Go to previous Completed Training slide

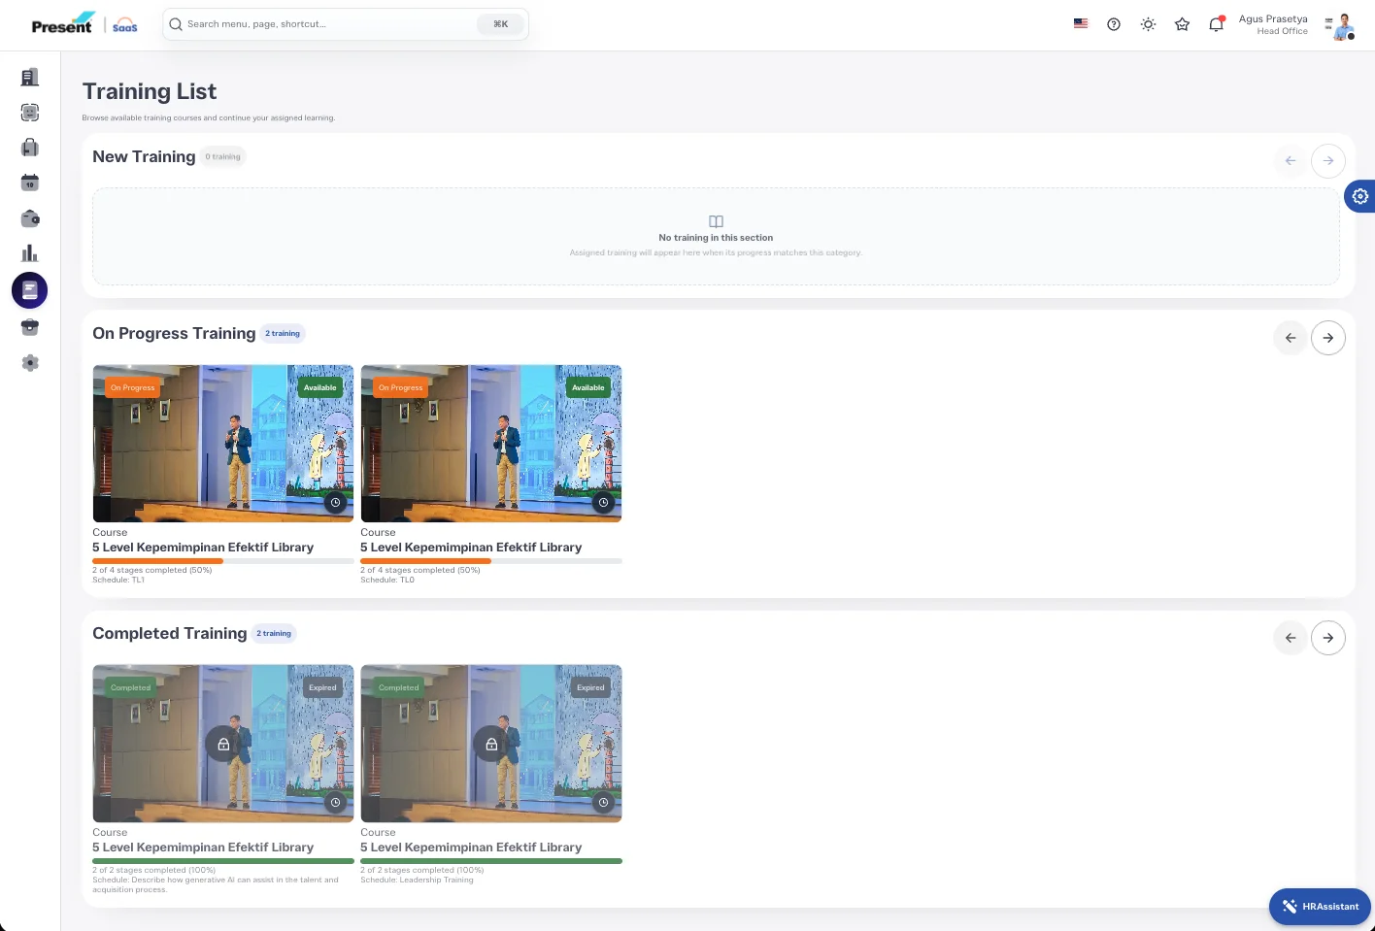pos(1291,638)
